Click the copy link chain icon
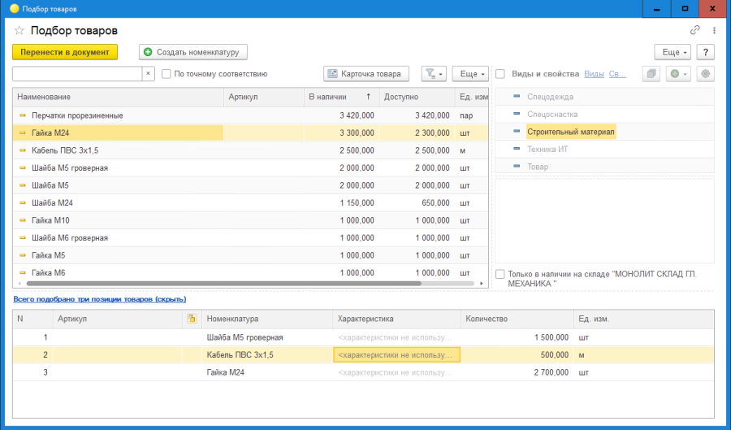The width and height of the screenshot is (731, 430). pos(695,30)
